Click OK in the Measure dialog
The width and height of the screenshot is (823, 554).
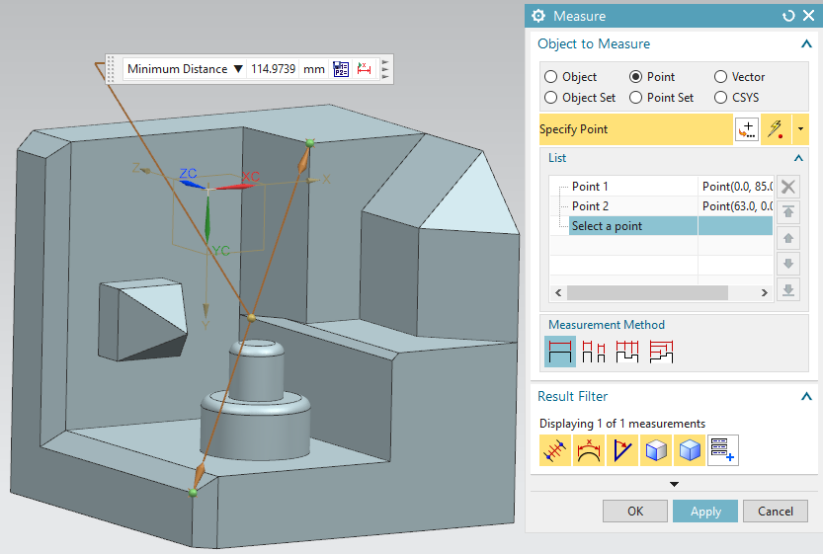pos(635,511)
